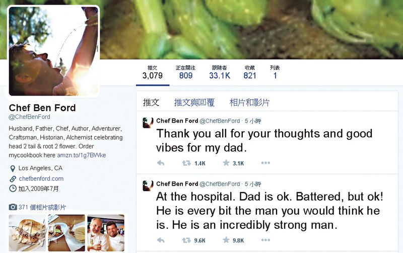The image size is (403, 253).
Task: Visit the chefbenford.com website link
Action: [41, 179]
